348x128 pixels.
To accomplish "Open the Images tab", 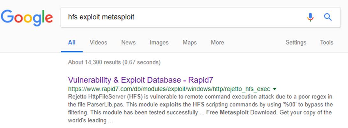I will pos(159,43).
